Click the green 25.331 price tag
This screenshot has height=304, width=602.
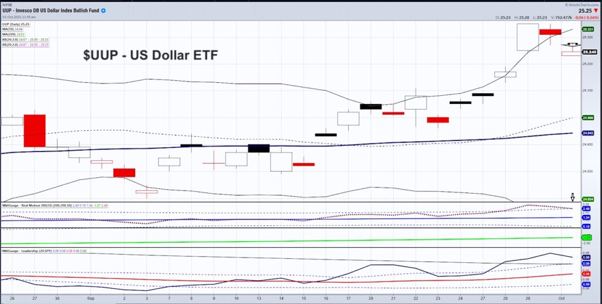[588, 29]
